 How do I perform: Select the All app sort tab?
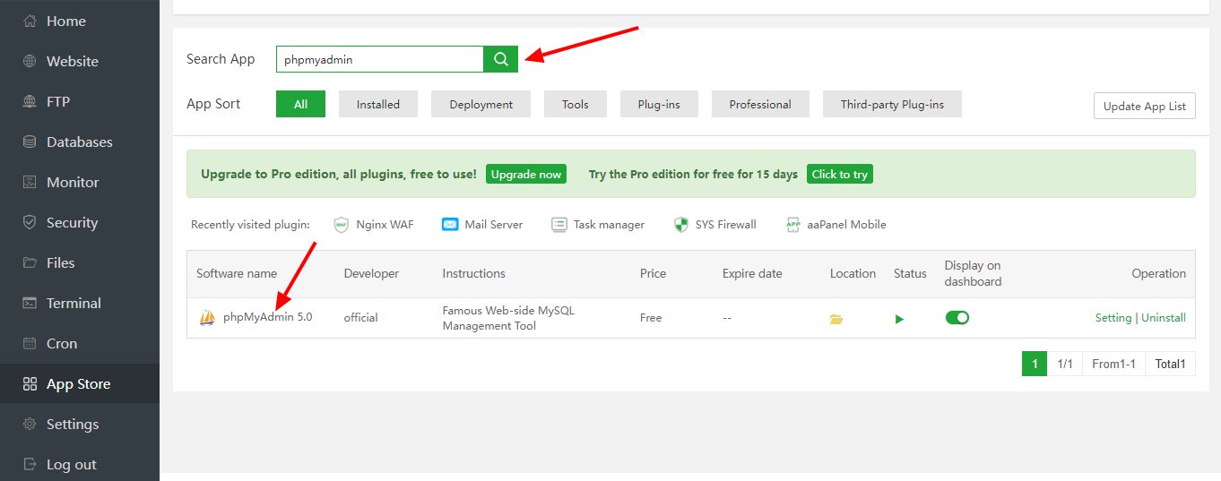[300, 104]
